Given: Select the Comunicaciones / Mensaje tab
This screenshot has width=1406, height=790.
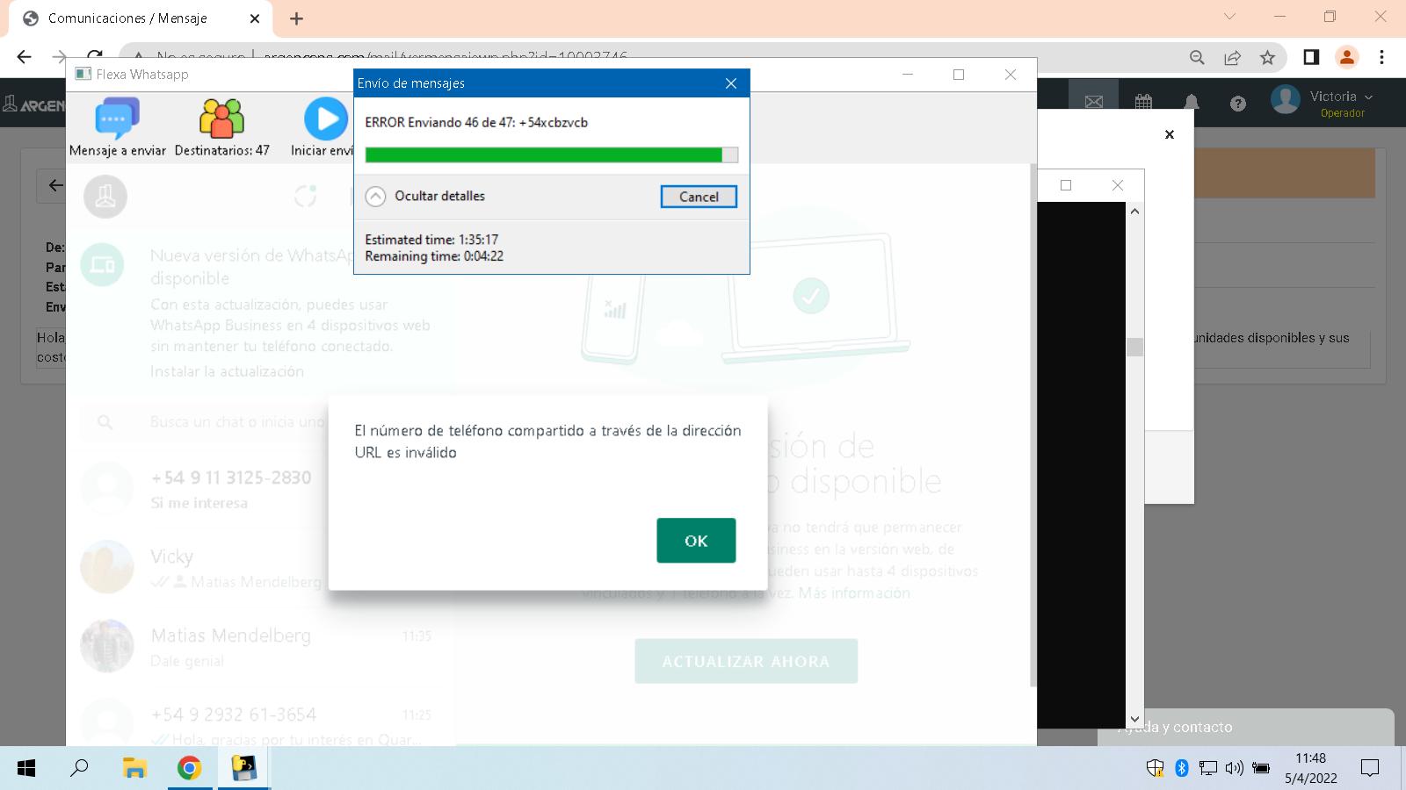Looking at the screenshot, I should tap(141, 18).
